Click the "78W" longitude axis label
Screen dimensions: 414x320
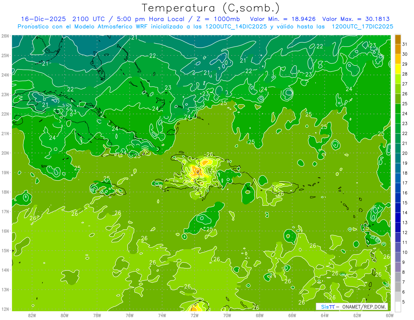[97, 315]
